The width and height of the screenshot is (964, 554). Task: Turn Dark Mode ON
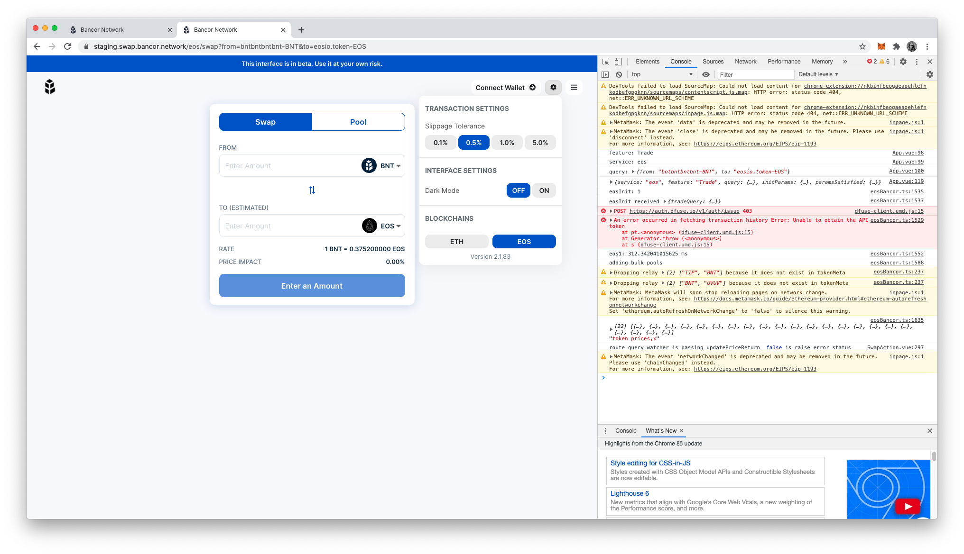pyautogui.click(x=544, y=191)
